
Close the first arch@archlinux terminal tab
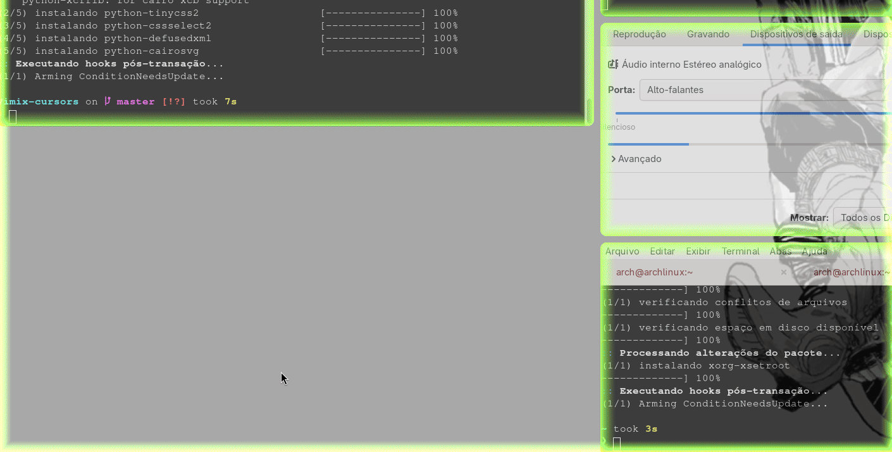coord(784,272)
